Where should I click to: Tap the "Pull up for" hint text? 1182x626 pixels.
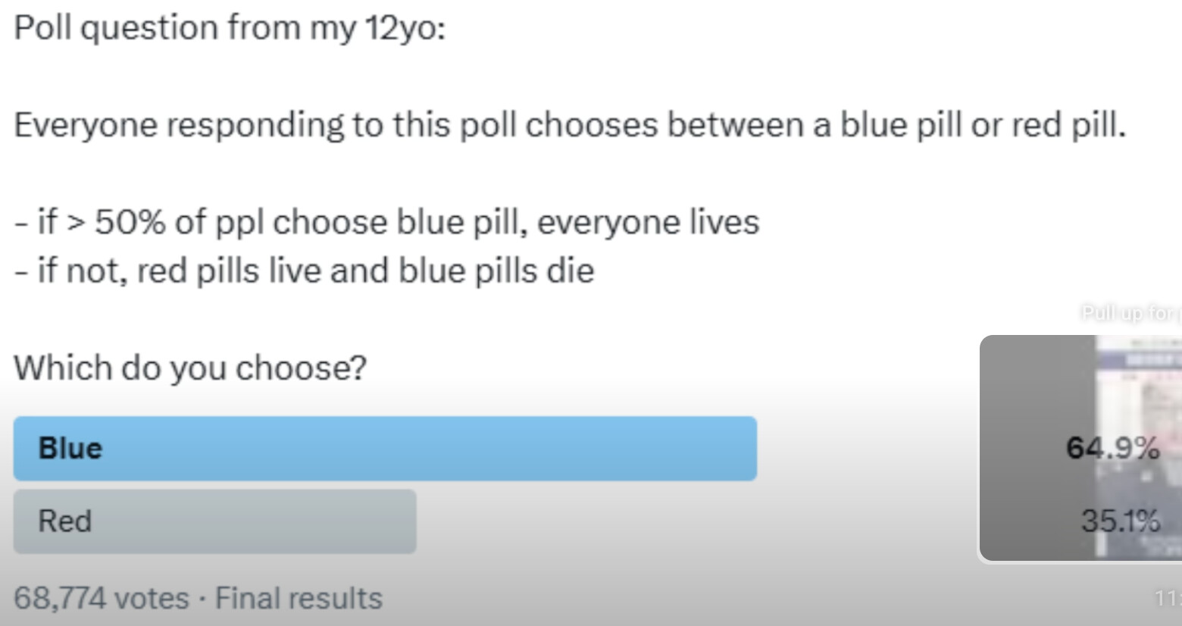pos(1130,312)
